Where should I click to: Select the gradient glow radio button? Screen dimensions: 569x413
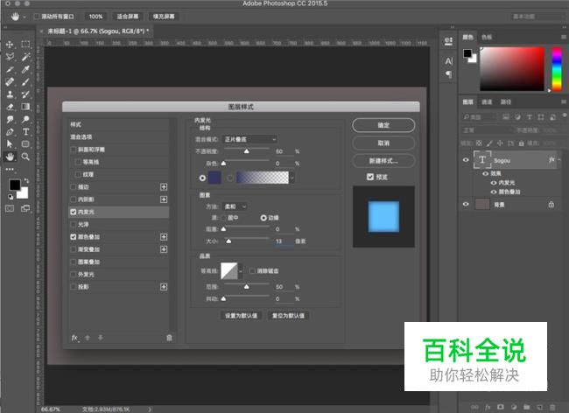point(230,178)
